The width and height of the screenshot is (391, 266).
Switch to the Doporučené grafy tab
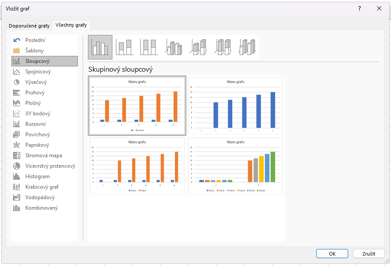point(29,25)
